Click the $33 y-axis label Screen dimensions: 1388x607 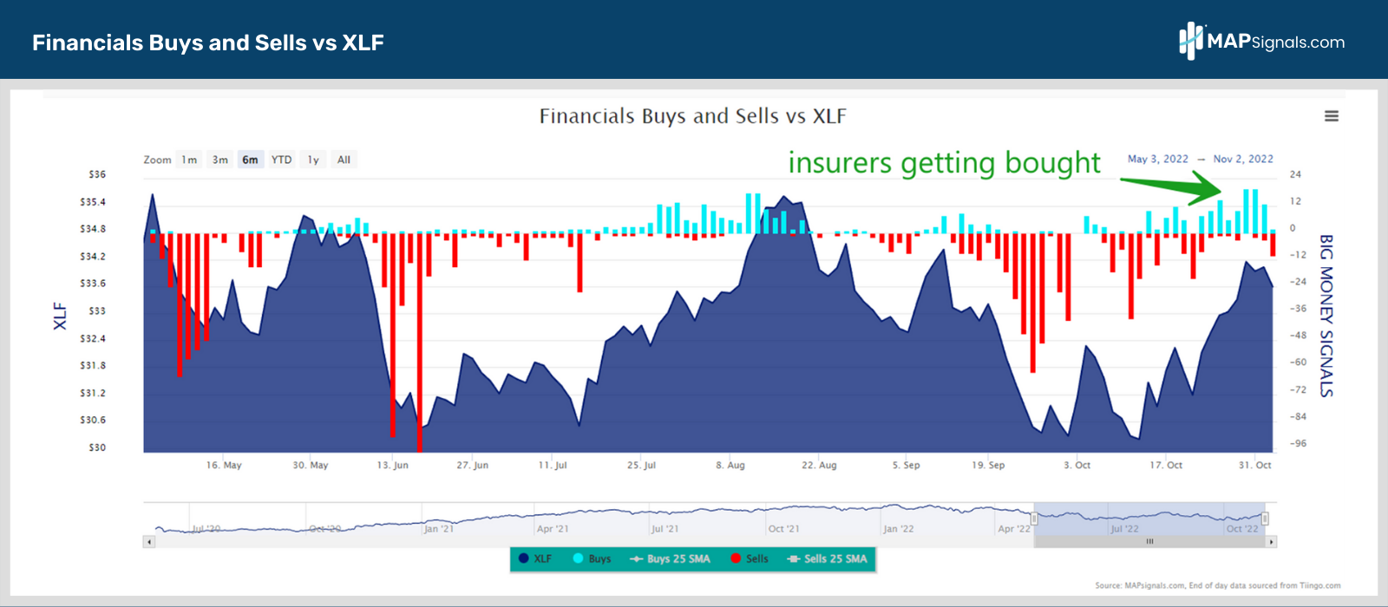97,310
